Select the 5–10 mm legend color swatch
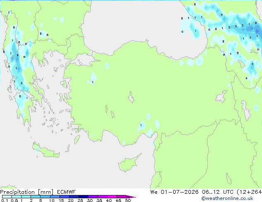Viewport: 262px width, 202px height. pyautogui.click(x=45, y=197)
